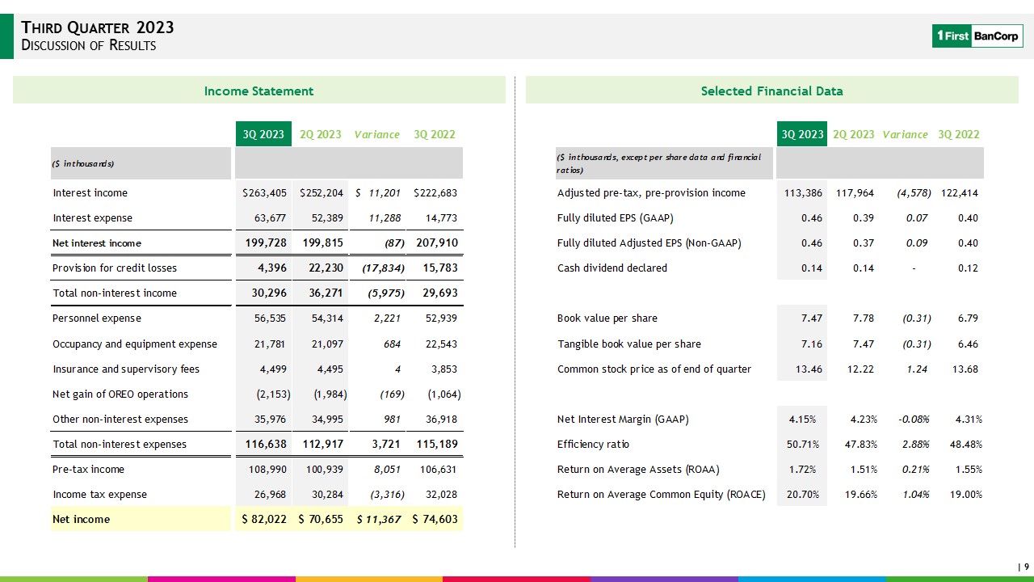Select the $ 82,022 net income value
This screenshot has height=582, width=1034.
point(264,519)
